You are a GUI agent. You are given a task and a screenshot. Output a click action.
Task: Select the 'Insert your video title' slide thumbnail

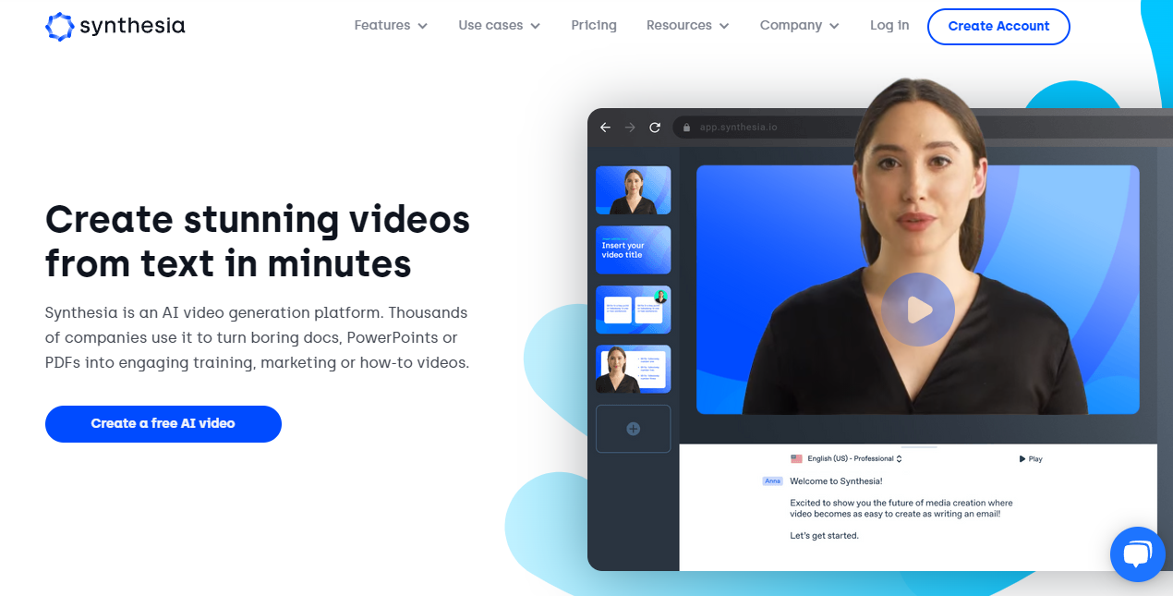634,249
